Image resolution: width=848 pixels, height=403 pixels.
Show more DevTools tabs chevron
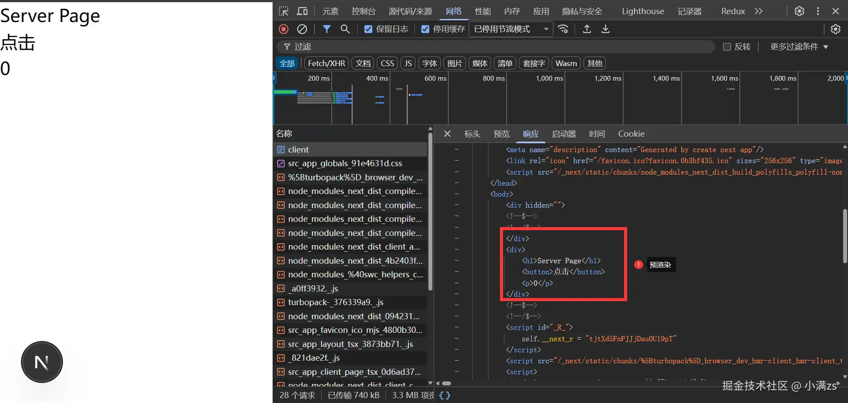[758, 11]
